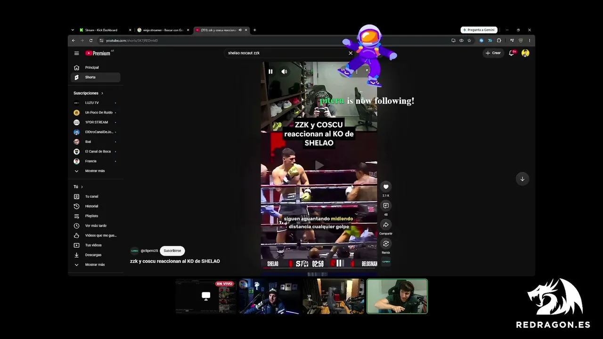Image resolution: width=603 pixels, height=339 pixels.
Task: Click the browser back arrow
Action: [73, 40]
